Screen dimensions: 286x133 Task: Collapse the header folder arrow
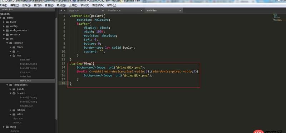click(11, 93)
